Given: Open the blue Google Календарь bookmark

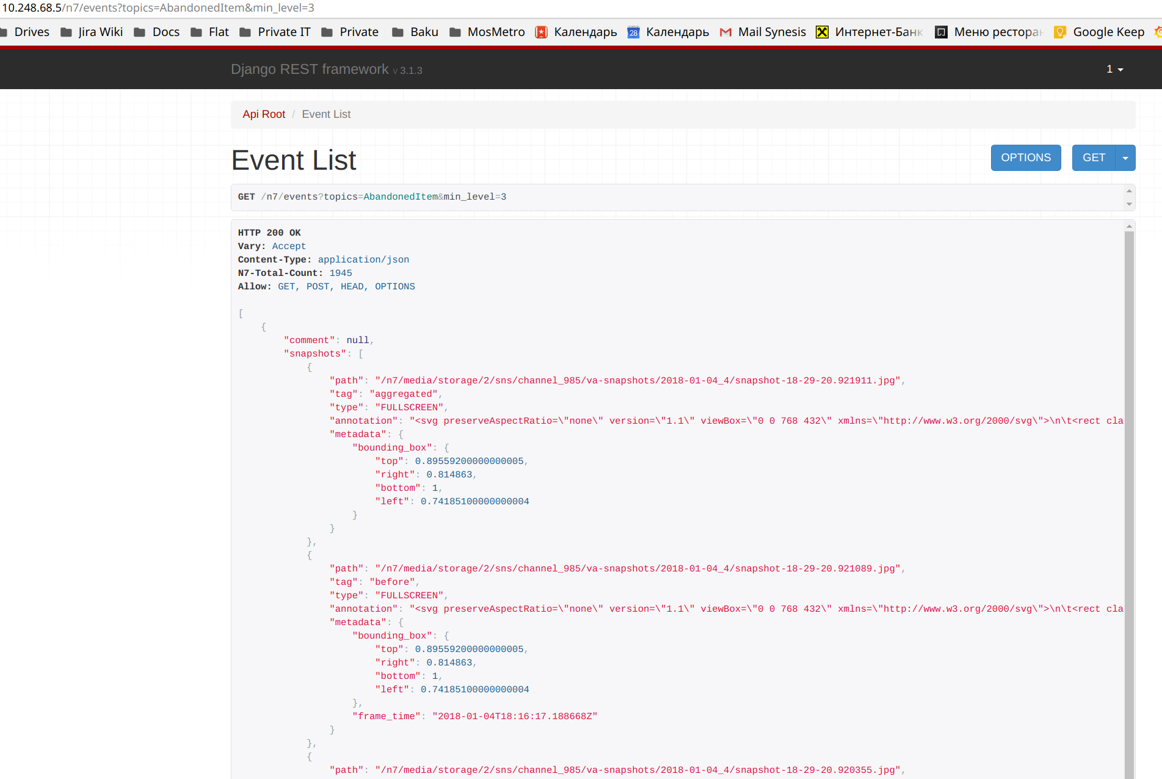Looking at the screenshot, I should click(x=669, y=32).
